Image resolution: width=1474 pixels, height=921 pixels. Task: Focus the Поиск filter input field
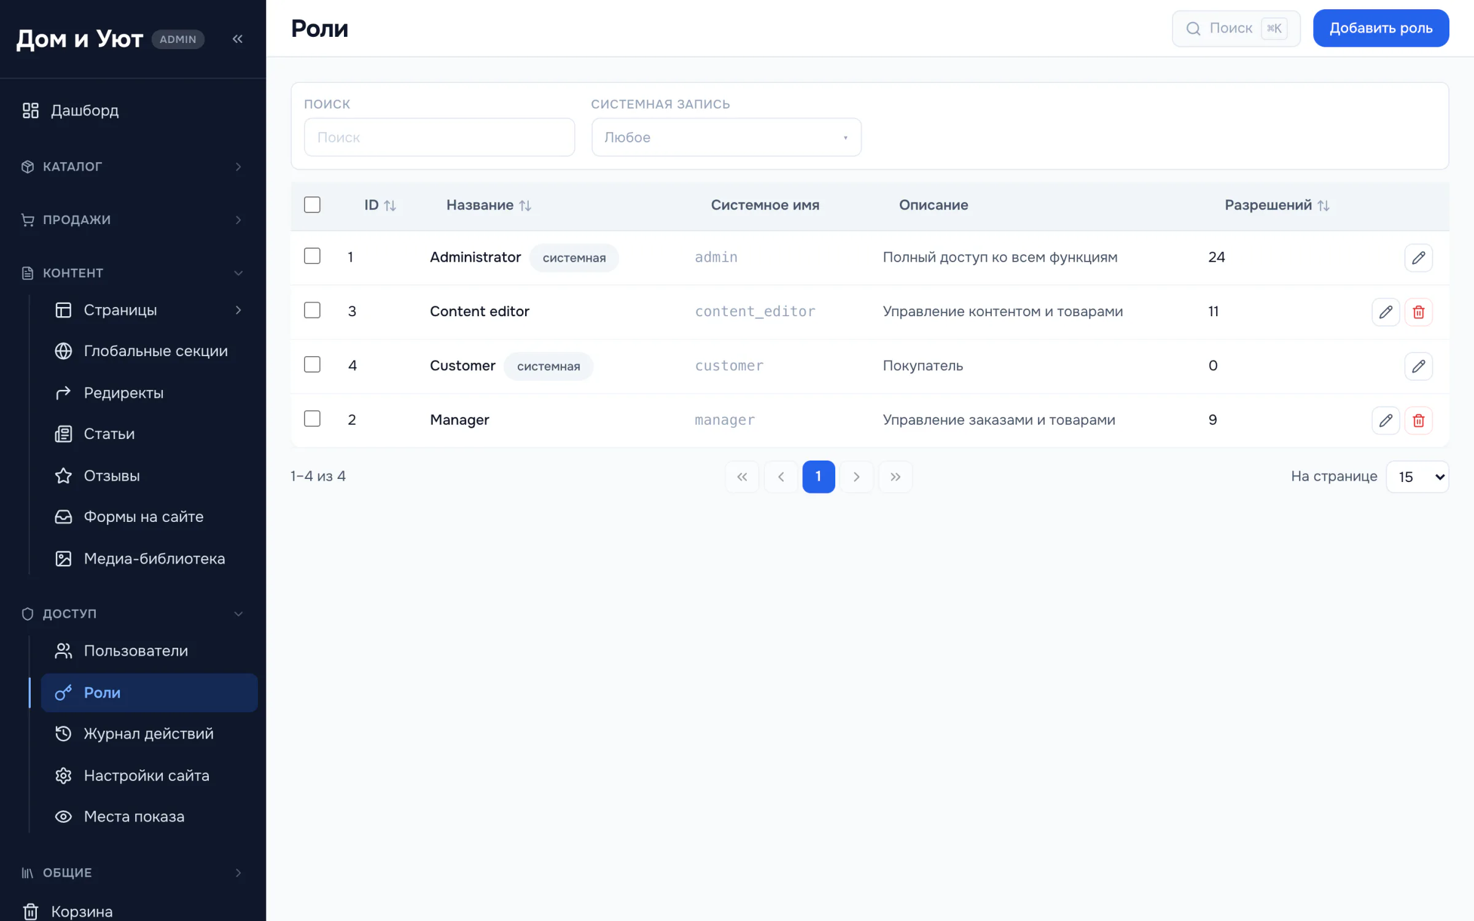tap(439, 137)
